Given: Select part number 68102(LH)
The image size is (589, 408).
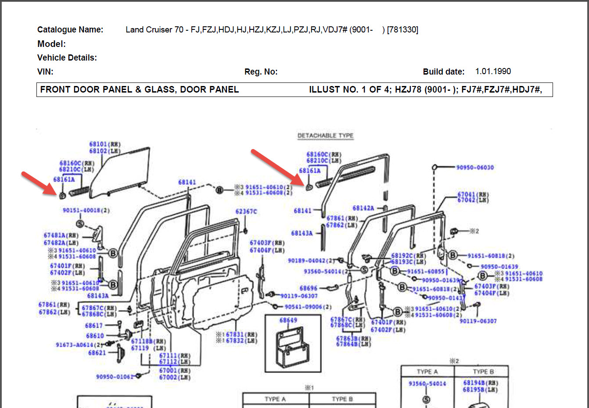Looking at the screenshot, I should pos(105,151).
